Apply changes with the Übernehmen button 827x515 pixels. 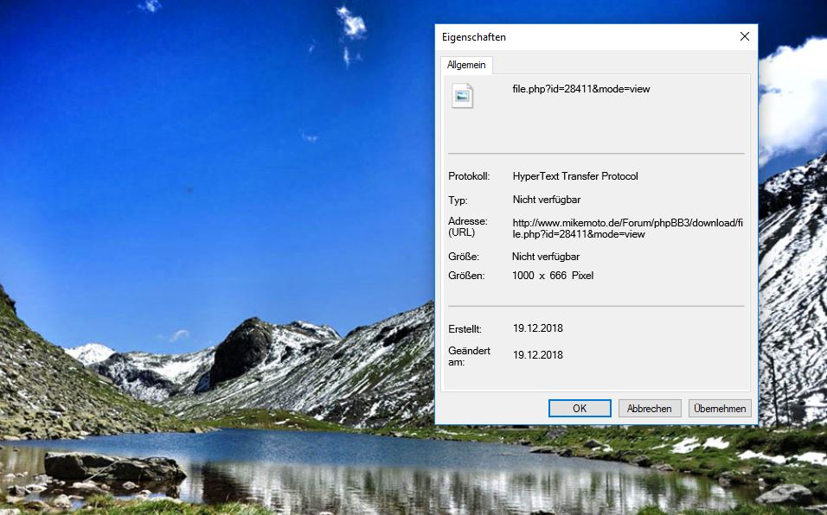[720, 409]
